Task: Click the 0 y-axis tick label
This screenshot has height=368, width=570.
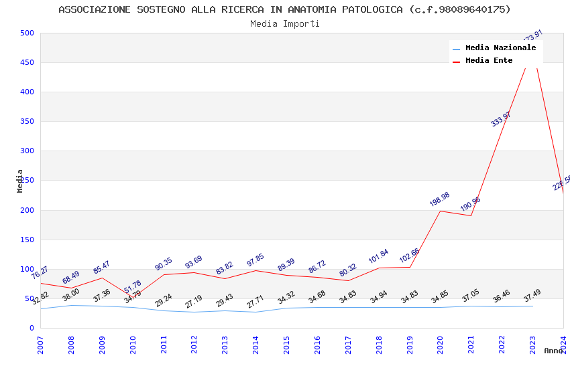Action: (32, 328)
